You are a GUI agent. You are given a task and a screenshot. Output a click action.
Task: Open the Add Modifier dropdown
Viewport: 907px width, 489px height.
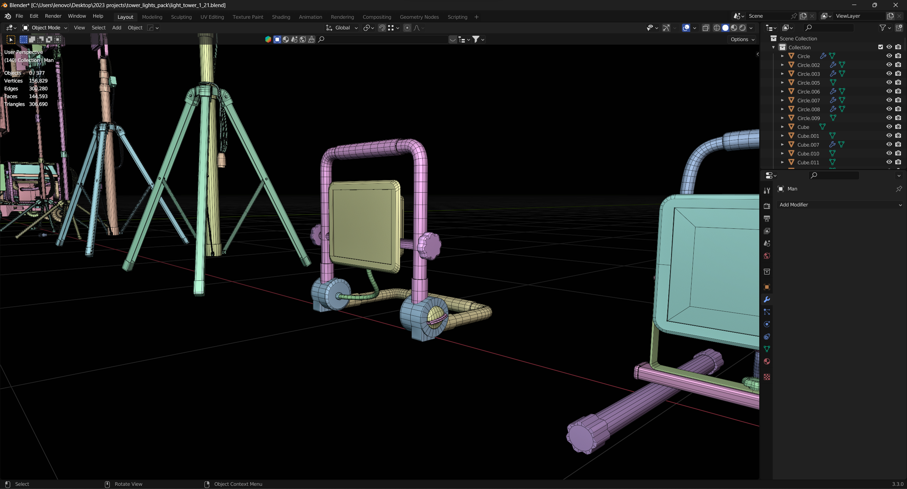coord(840,205)
